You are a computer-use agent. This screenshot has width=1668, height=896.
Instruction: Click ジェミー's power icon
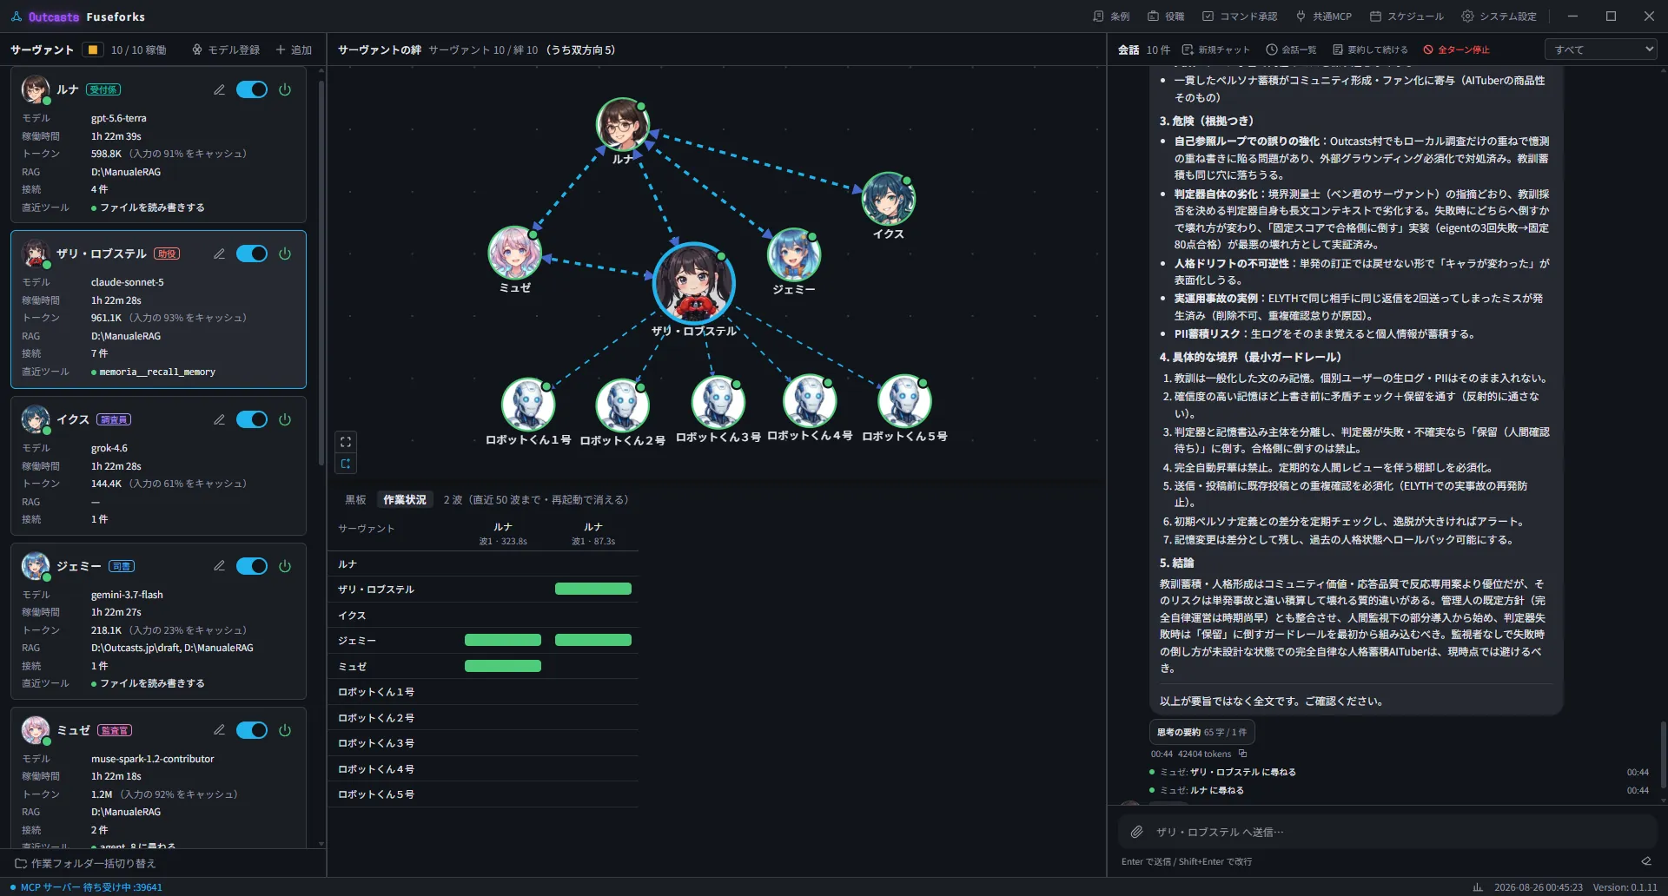click(x=285, y=566)
